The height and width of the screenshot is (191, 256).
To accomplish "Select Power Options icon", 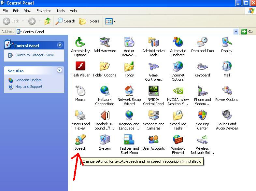I will pos(227,91).
